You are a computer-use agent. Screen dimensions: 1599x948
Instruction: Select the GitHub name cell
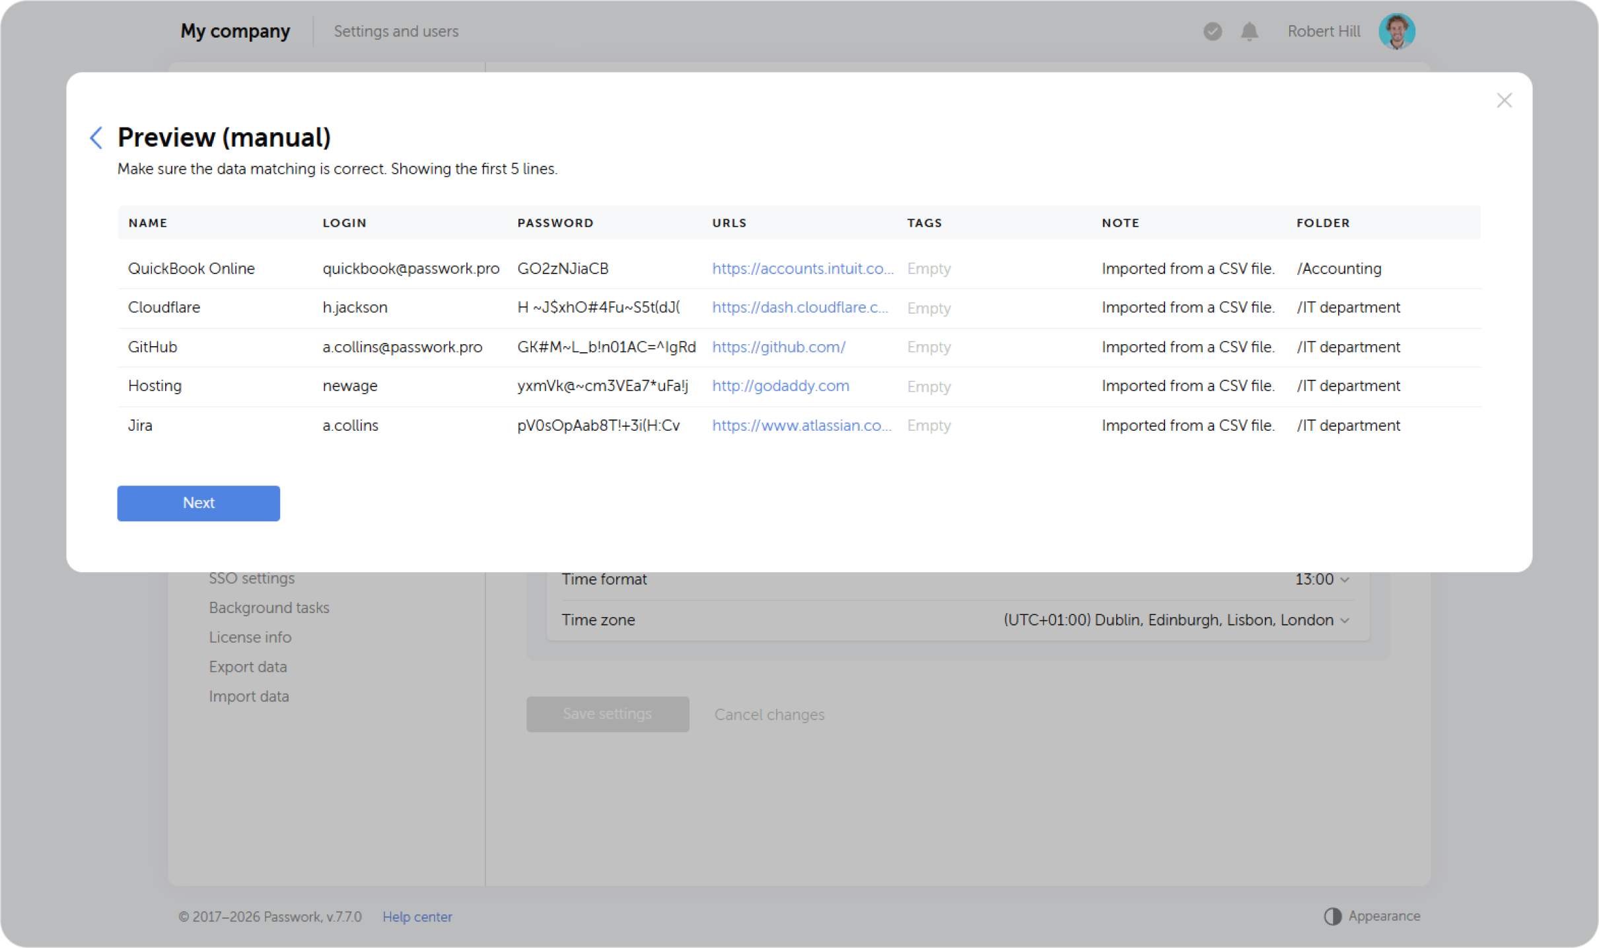(152, 347)
